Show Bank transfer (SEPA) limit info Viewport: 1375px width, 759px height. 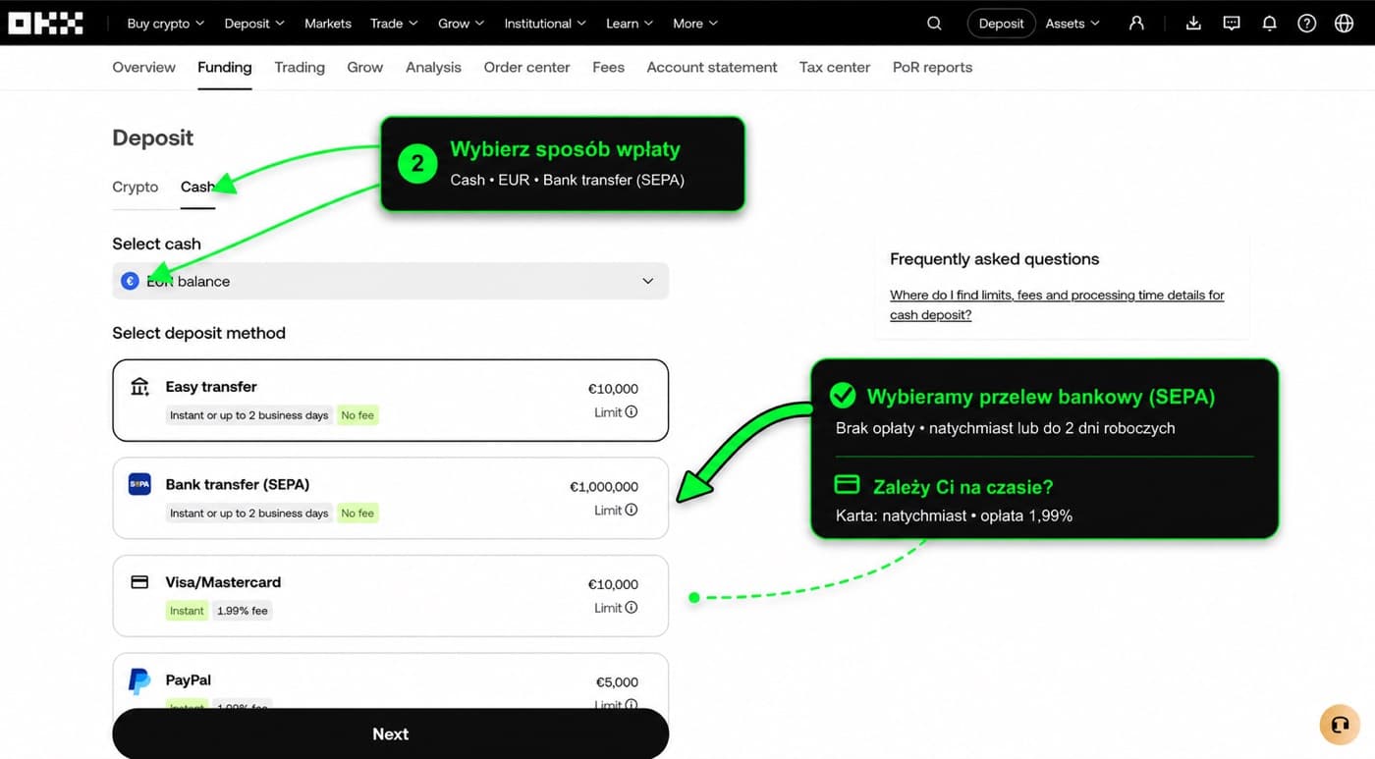[632, 510]
